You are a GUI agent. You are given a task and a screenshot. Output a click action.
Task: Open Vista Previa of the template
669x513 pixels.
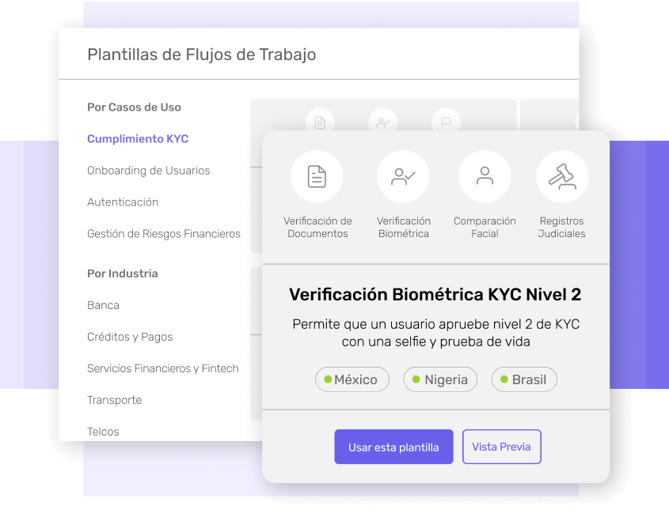click(x=501, y=447)
